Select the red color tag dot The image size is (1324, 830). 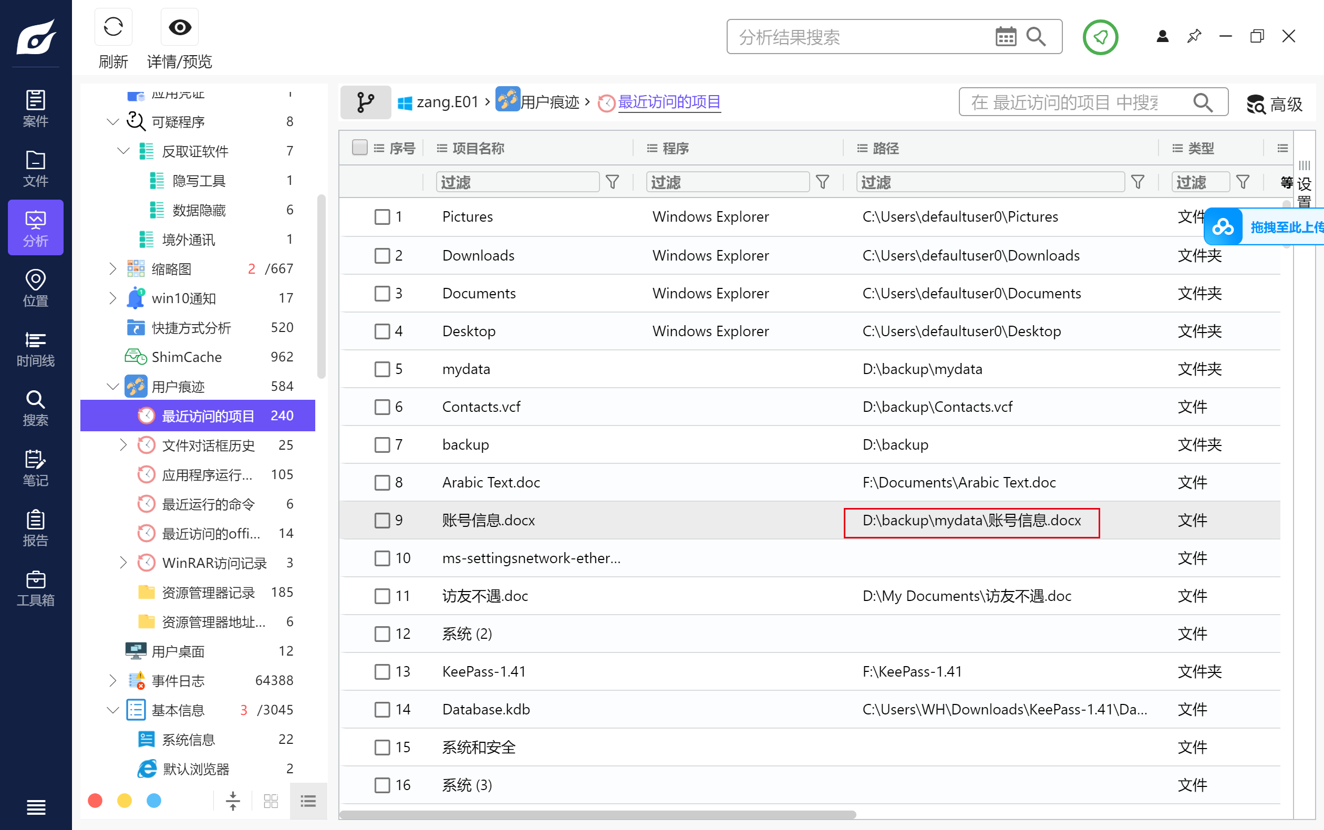[x=95, y=801]
